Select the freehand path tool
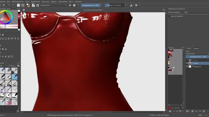Image resolution: width=209 pixels, height=117 pixels. [15, 39]
